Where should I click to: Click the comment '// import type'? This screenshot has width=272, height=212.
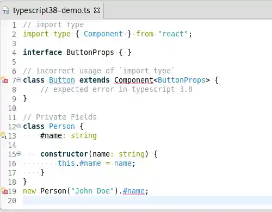(x=53, y=24)
